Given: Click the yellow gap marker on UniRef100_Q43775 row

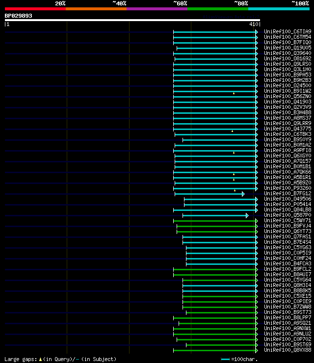Looking at the screenshot, I should coord(232,131).
